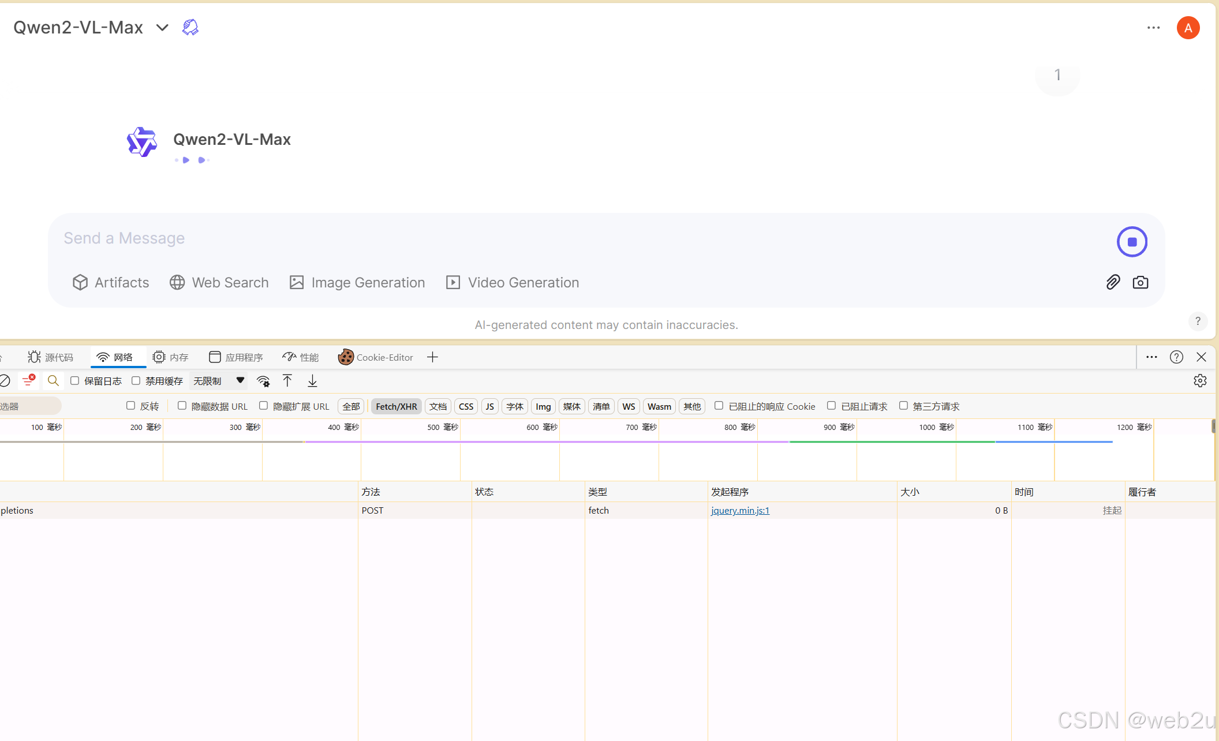Select the WS filter
1219x741 pixels.
[x=629, y=406]
